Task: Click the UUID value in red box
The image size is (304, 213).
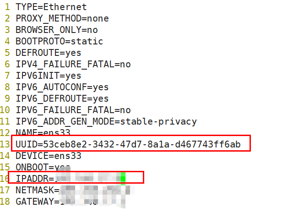Action: coord(142,145)
